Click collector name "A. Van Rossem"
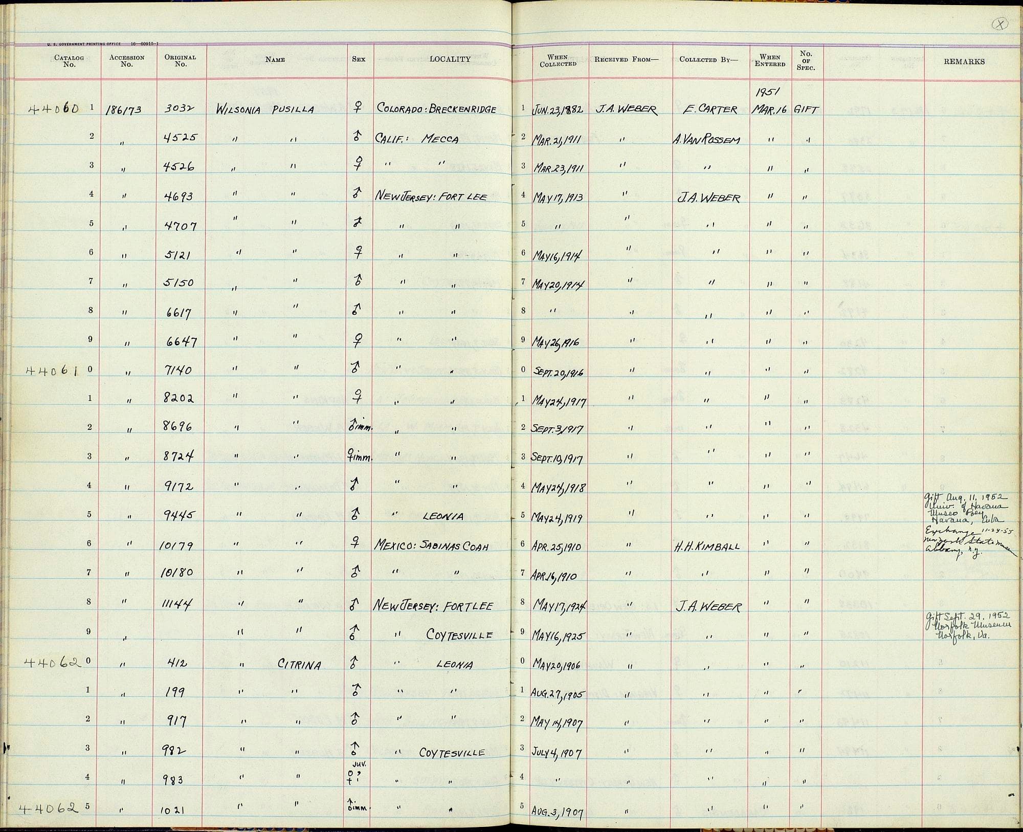The height and width of the screenshot is (832, 1023). click(706, 139)
